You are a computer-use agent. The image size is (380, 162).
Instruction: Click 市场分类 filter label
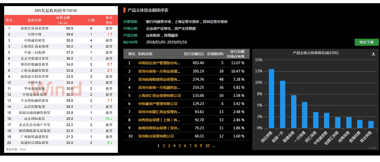[x=130, y=29]
